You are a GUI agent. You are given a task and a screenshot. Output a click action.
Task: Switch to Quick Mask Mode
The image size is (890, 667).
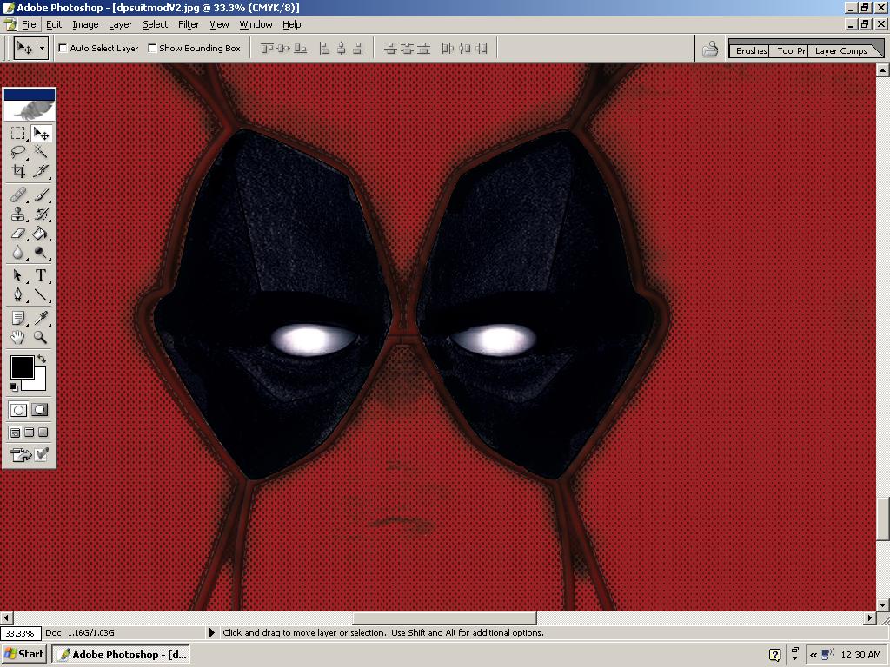point(40,410)
